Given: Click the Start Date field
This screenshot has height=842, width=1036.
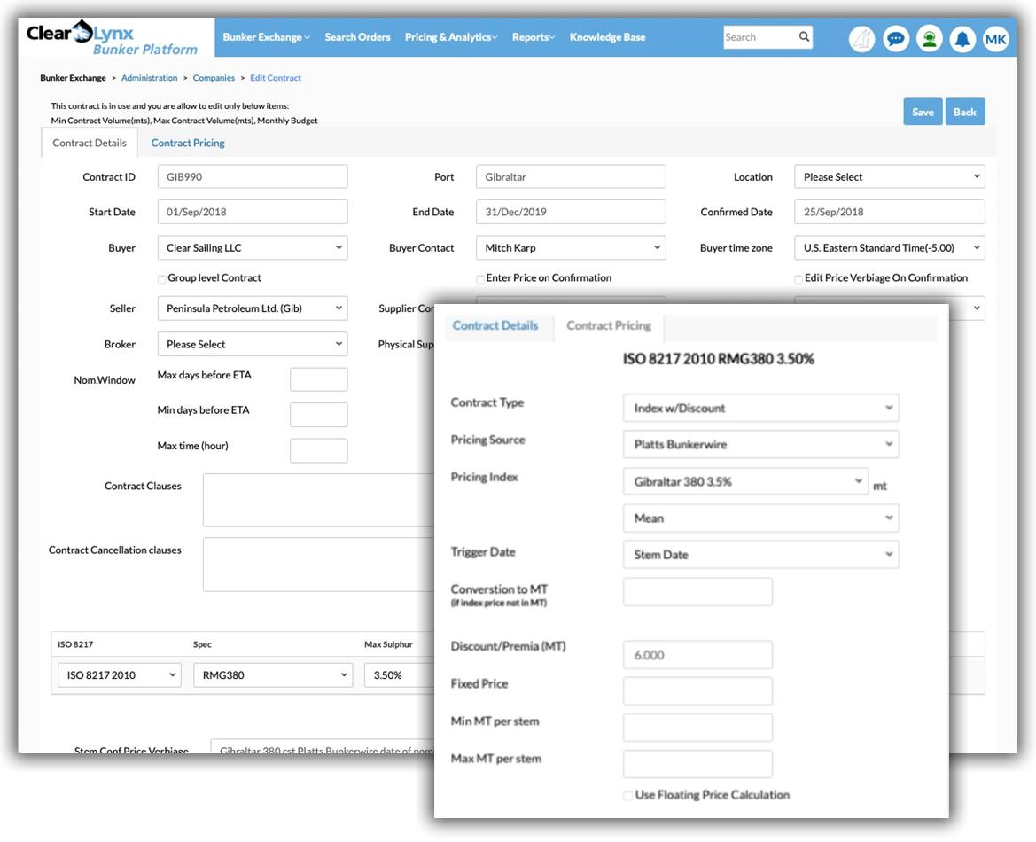Looking at the screenshot, I should tap(253, 212).
